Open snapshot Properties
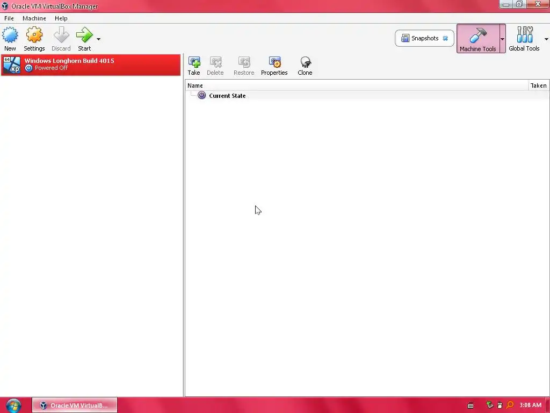Screen dimensions: 550x413 pyautogui.click(x=274, y=66)
